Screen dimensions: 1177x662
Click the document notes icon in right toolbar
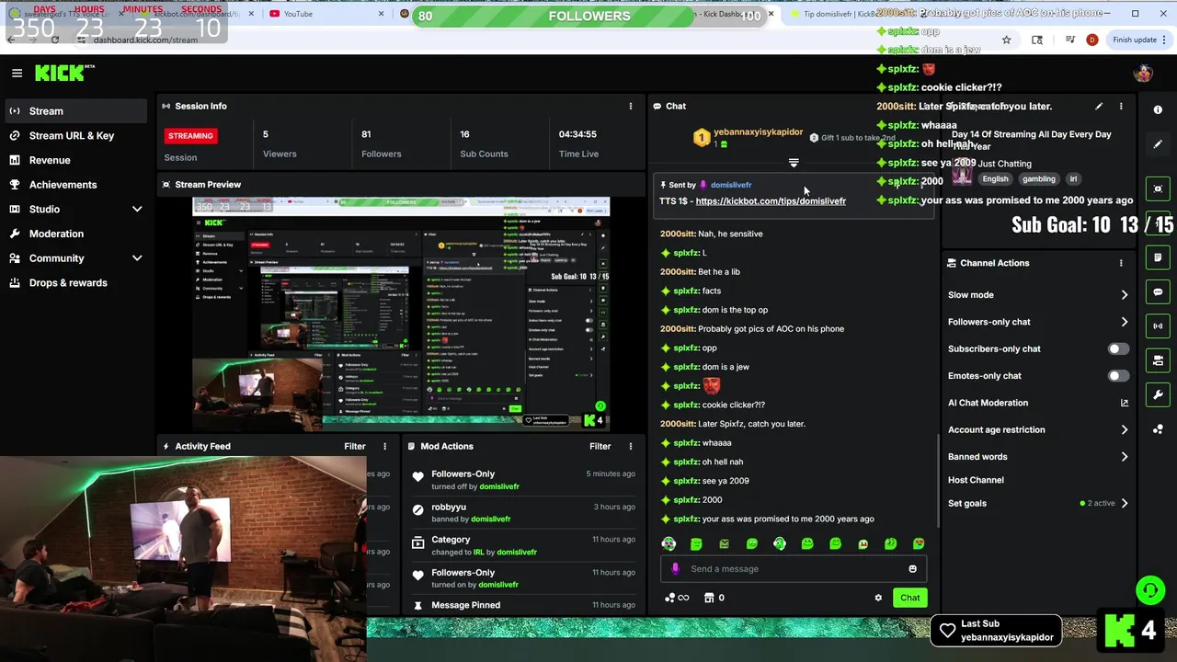pyautogui.click(x=1158, y=257)
